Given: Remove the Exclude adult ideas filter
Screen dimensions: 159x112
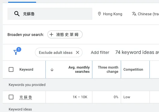Looking at the screenshot, I should 78,52.
